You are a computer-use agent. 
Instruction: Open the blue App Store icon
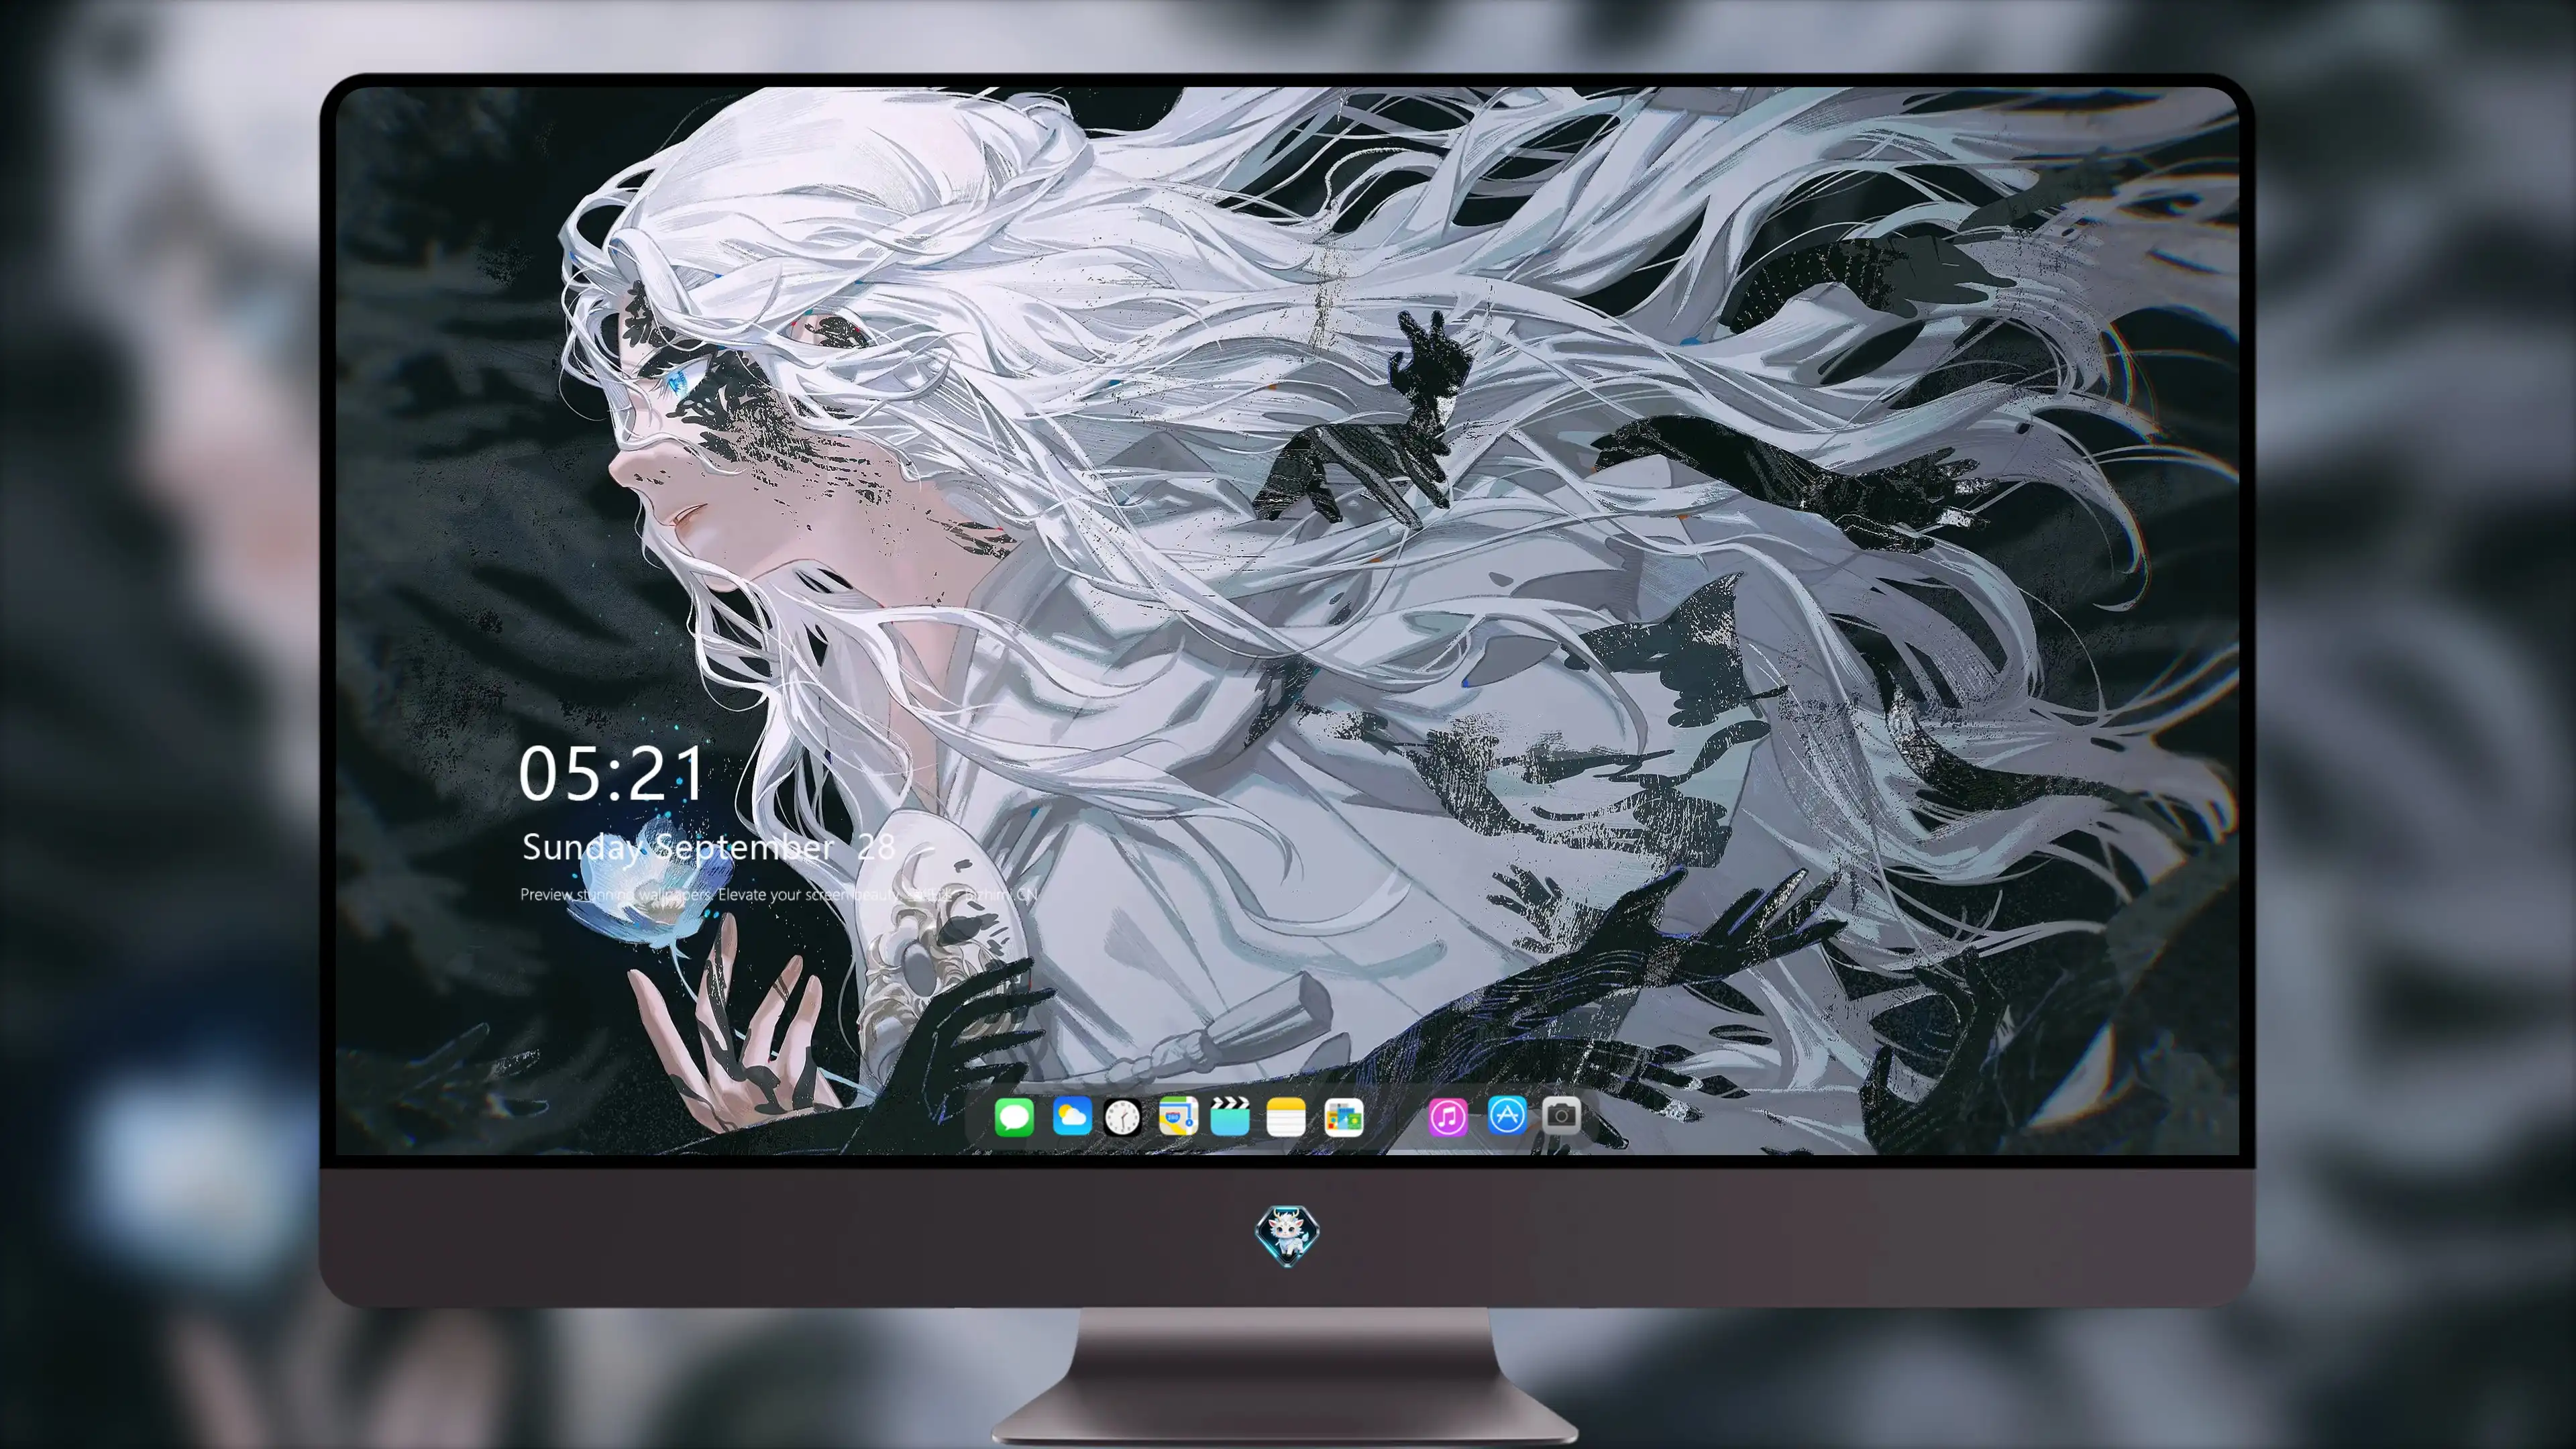(1507, 1115)
